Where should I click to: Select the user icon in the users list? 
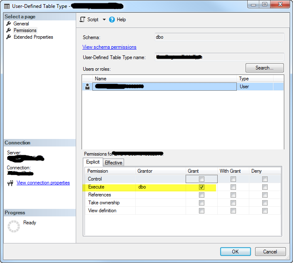(x=87, y=87)
